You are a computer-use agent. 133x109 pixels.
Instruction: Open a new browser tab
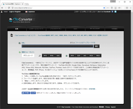click(27, 4)
